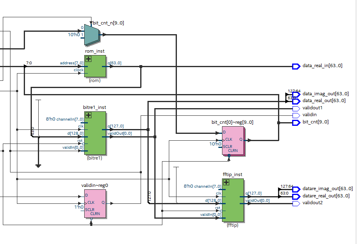Viewport: 357px width, 244px height.
Task: Click the Q output of validin~reg0
Action: point(103,203)
